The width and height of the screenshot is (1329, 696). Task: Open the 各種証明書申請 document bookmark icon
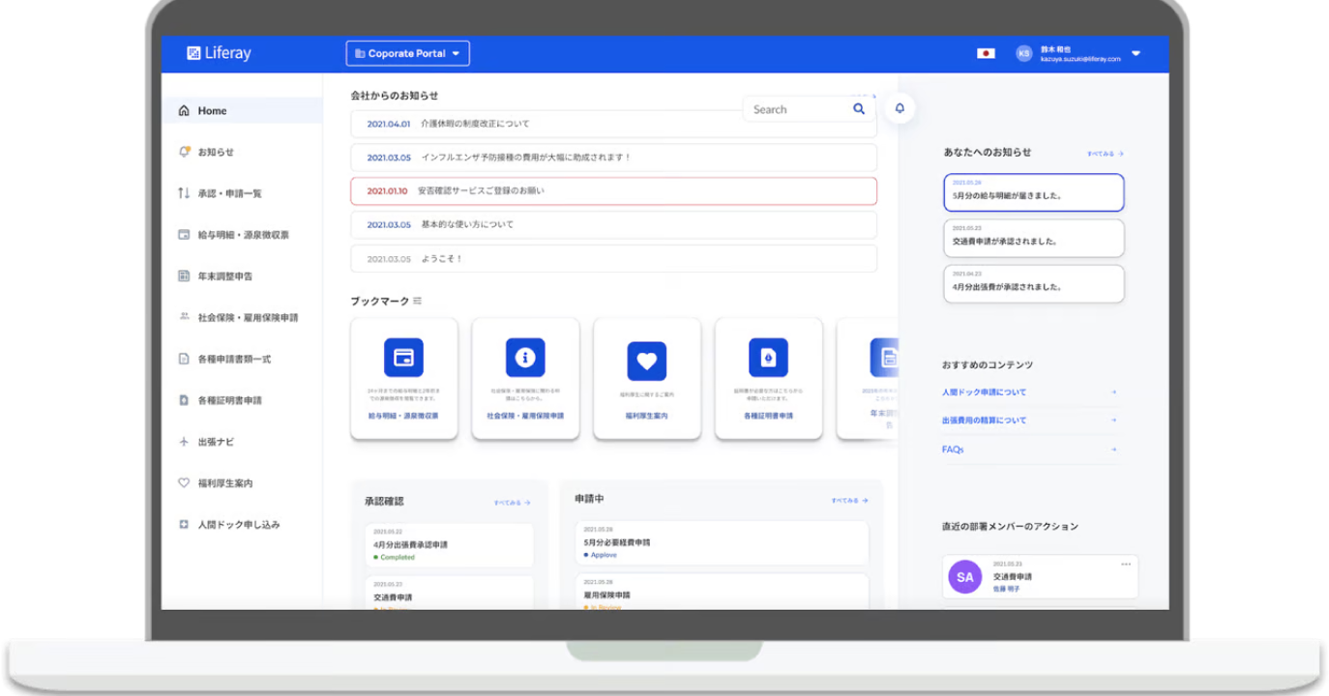pyautogui.click(x=768, y=358)
